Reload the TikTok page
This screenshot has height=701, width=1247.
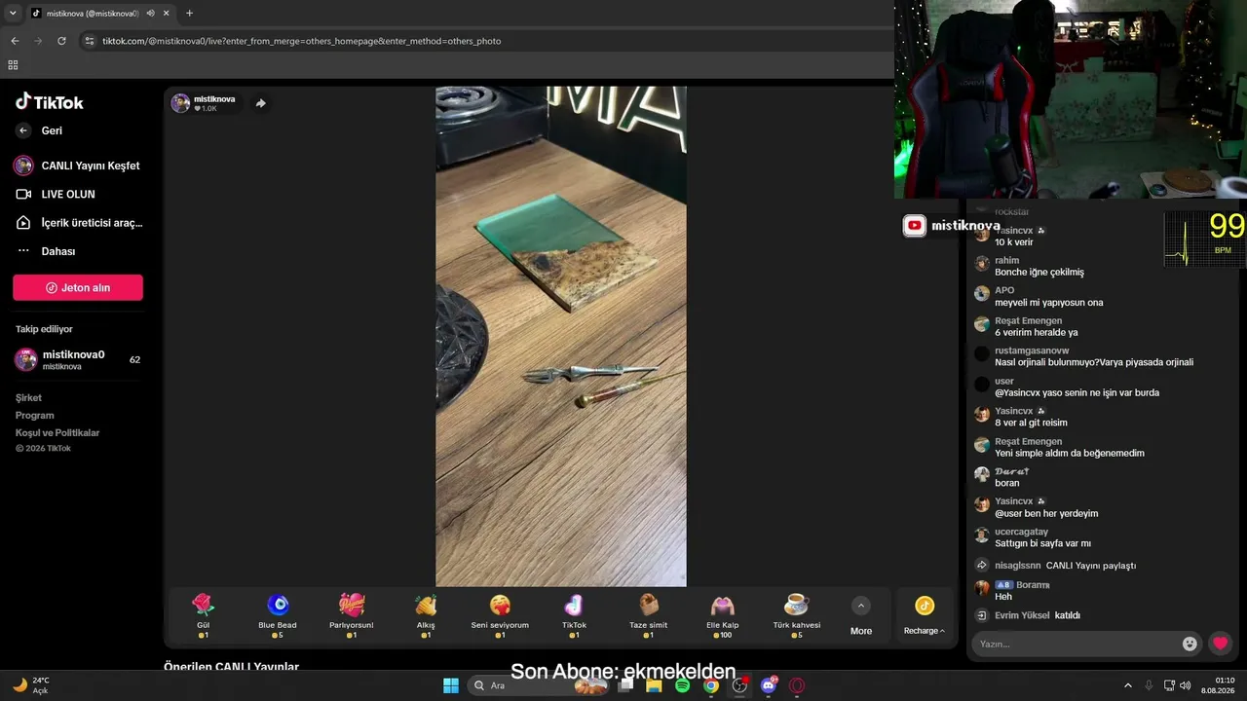point(61,41)
